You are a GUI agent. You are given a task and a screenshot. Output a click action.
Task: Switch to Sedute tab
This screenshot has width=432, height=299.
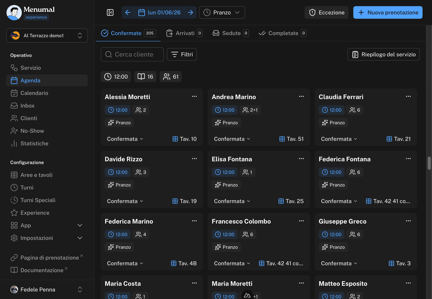click(231, 33)
